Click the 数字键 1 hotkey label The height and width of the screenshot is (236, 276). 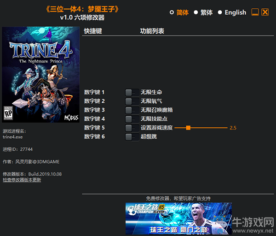[94, 92]
